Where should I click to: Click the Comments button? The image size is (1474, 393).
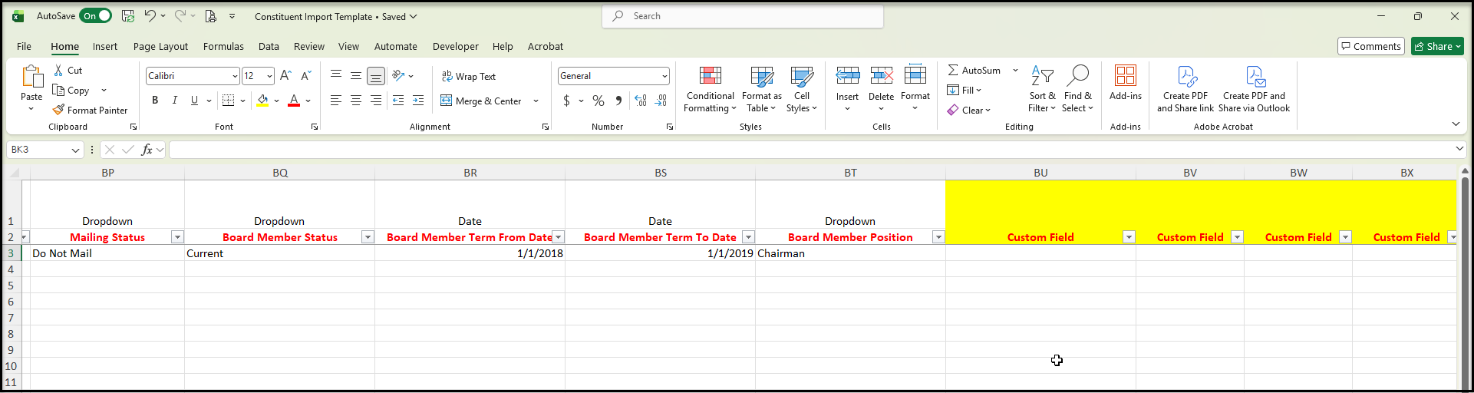1371,46
